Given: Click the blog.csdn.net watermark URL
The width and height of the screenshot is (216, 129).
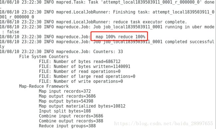Looking at the screenshot, I should click(163, 123).
